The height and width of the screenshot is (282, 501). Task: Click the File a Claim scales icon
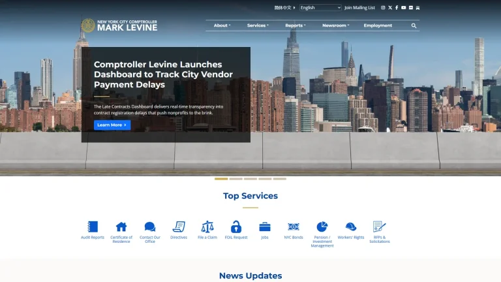pos(207,227)
